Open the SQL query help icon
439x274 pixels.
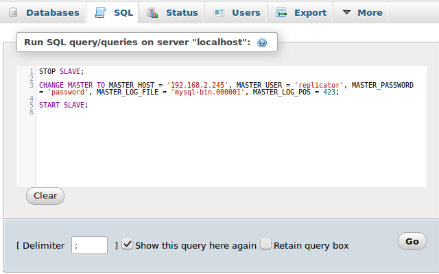[x=262, y=42]
